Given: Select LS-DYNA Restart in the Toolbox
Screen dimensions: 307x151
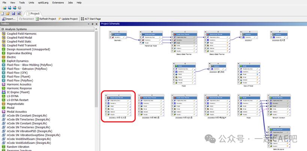Looking at the screenshot, I should click(x=18, y=100).
